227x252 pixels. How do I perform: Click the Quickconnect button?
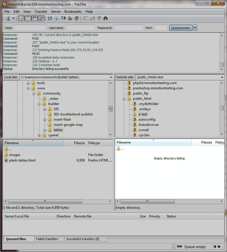coord(181,28)
